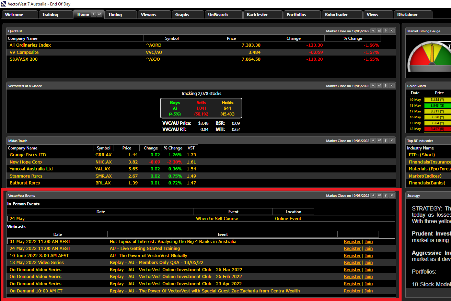Register for Investment Club 23 Apr 2022 replay

tap(352, 284)
